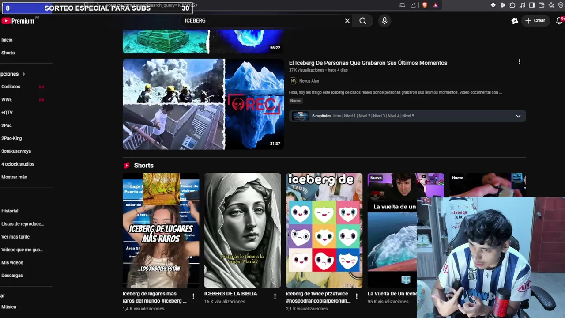Open the 3otakusenraya subscription
Viewport: 565px width, 318px height.
click(x=16, y=151)
